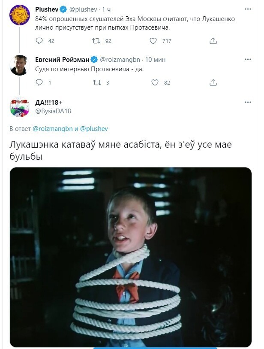Screen dimensions: 264x349
Task: Follow the @roizmangbn mention link in the reply
Action: [53, 129]
